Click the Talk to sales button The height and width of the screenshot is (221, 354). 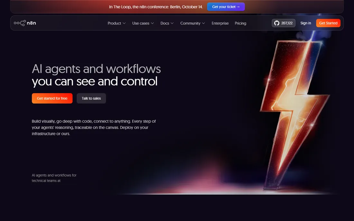point(91,98)
